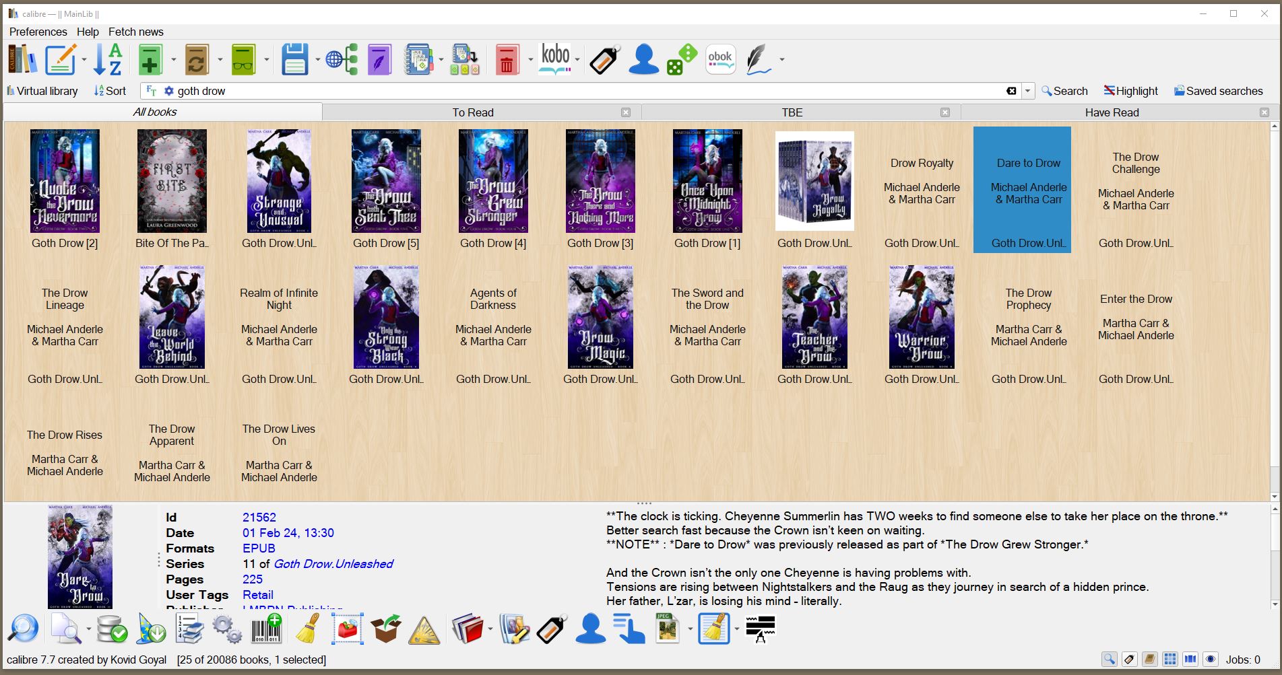Viewport: 1282px width, 675px height.
Task: Click the green Add books icon
Action: 150,59
